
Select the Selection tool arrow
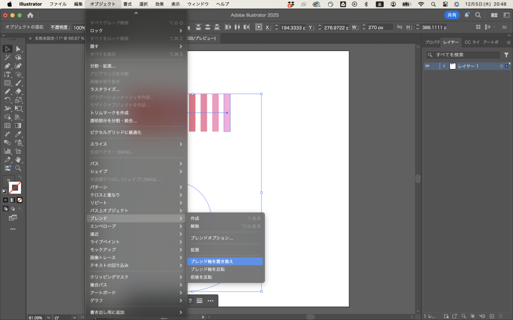pos(8,49)
